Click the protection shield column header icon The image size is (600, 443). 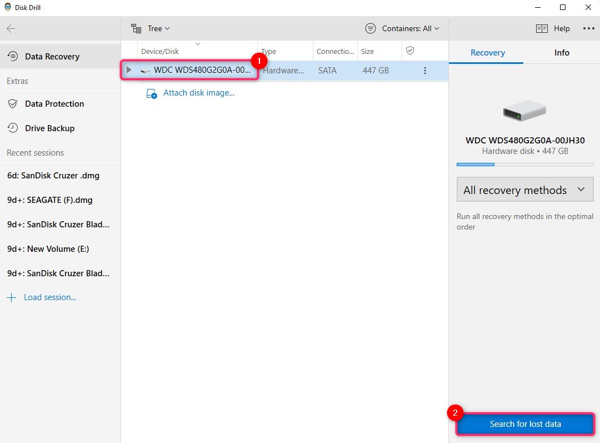410,51
